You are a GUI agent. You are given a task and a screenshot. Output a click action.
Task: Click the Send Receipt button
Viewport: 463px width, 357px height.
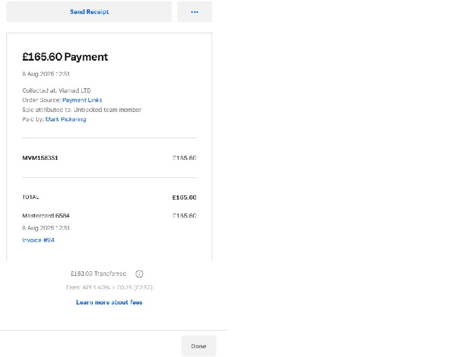tap(89, 12)
